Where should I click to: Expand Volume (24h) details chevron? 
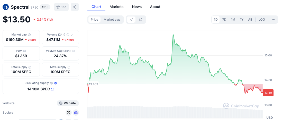pyautogui.click(x=72, y=35)
